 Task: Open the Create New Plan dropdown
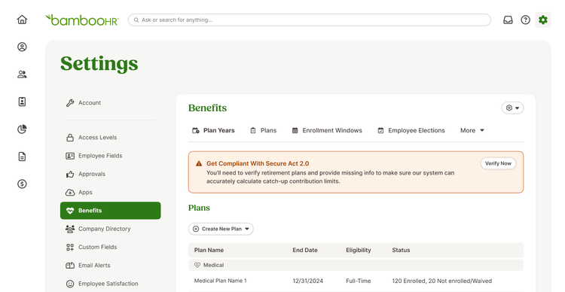tap(221, 229)
